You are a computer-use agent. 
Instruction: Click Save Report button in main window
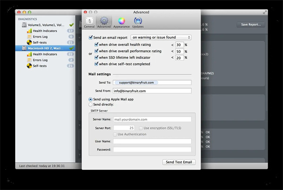(x=251, y=25)
